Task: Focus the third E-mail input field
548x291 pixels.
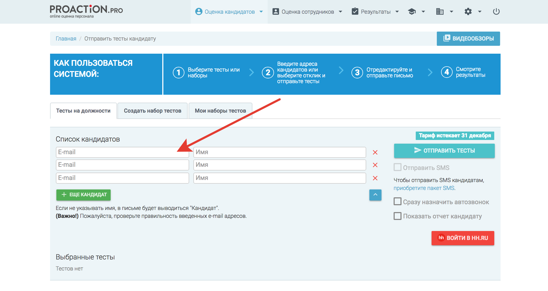Action: (x=122, y=178)
